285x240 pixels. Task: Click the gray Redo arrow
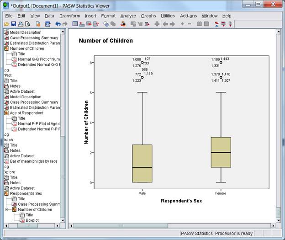(65, 24)
